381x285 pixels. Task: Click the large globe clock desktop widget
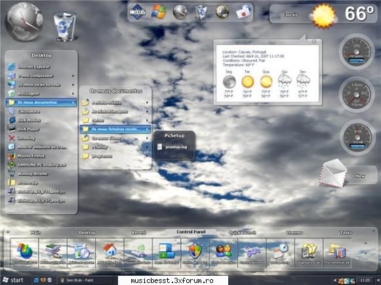click(x=24, y=22)
